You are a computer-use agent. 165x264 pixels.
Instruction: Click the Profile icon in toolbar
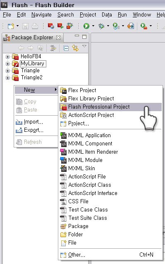coord(116,26)
